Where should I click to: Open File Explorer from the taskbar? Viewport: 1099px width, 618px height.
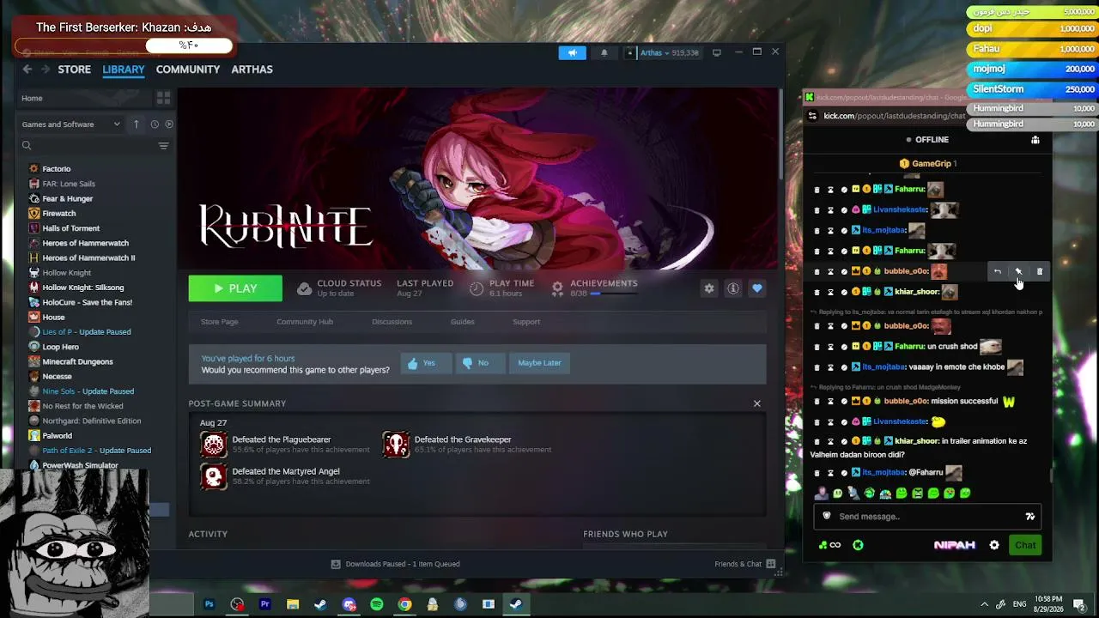coord(293,604)
